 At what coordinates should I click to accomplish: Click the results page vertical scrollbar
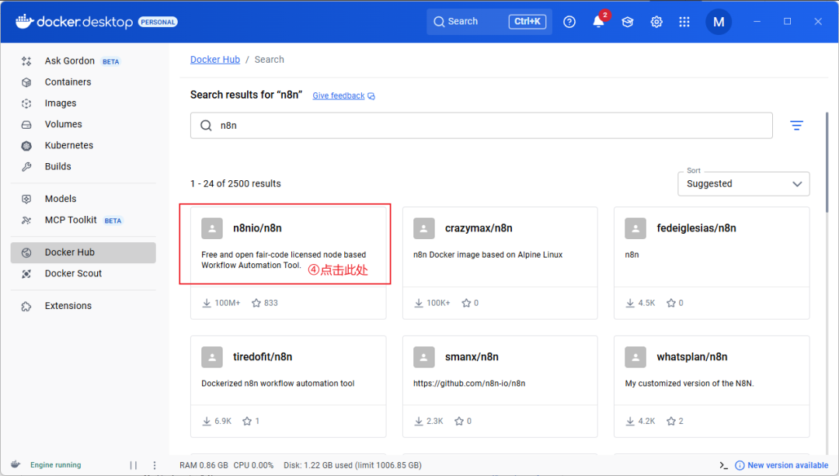coord(827,162)
